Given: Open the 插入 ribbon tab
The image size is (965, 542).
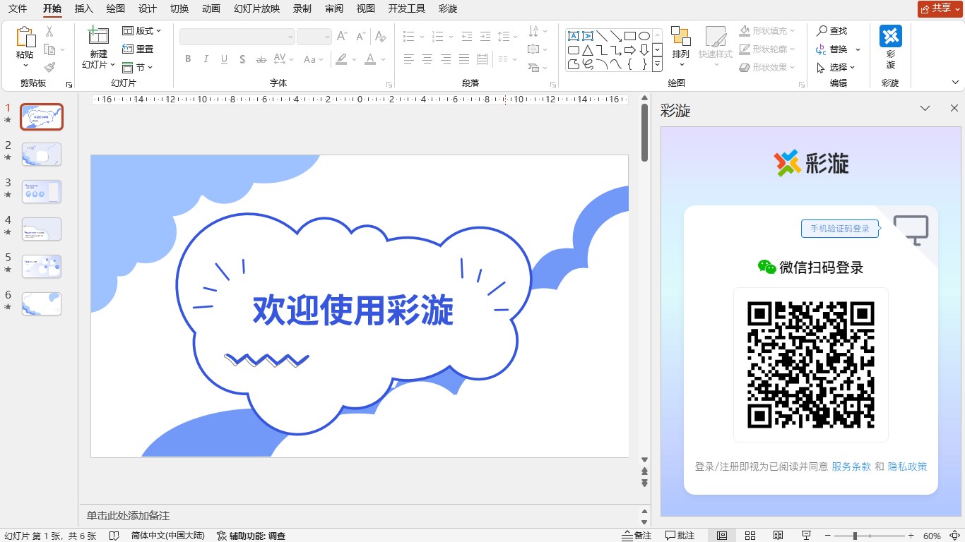Looking at the screenshot, I should click(84, 8).
